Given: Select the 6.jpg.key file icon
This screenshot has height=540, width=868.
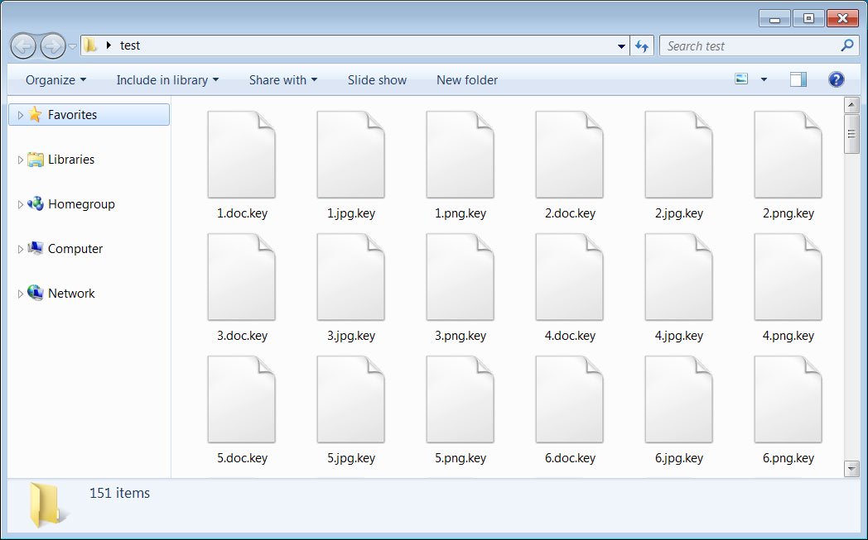Looking at the screenshot, I should tap(678, 400).
